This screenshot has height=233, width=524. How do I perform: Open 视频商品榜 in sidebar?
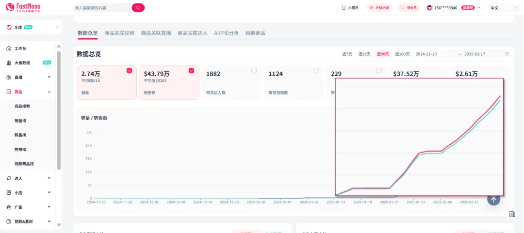pos(24,164)
